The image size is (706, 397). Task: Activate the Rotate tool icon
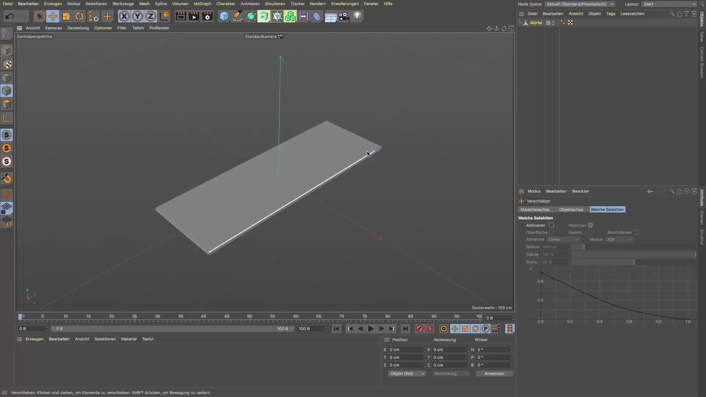[x=79, y=16]
